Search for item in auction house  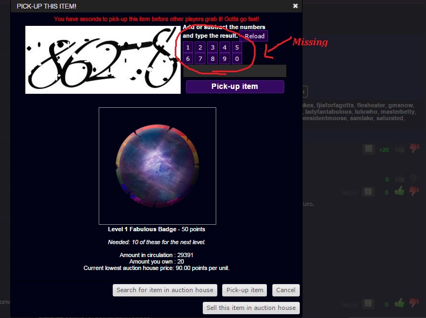[x=165, y=290]
